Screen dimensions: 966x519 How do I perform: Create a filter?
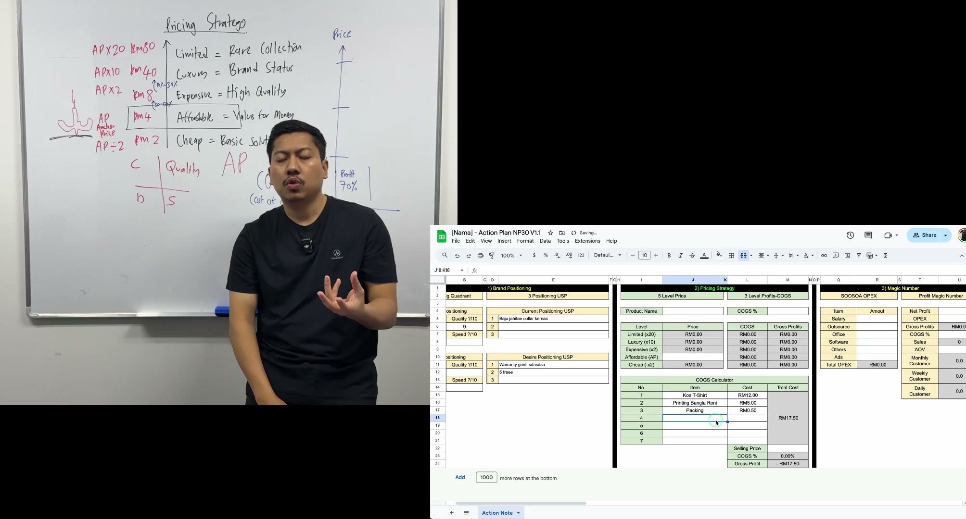coord(859,256)
